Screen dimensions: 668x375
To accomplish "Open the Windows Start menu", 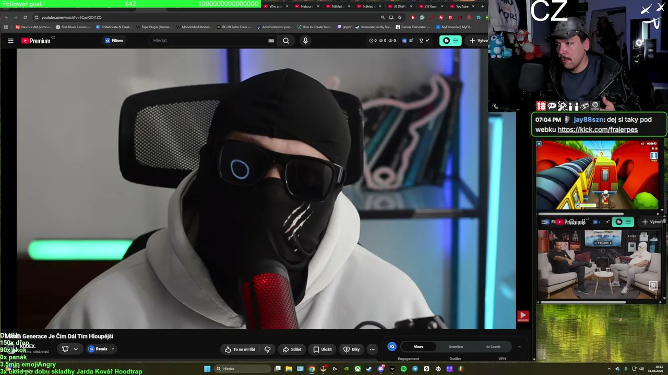I will [x=207, y=369].
